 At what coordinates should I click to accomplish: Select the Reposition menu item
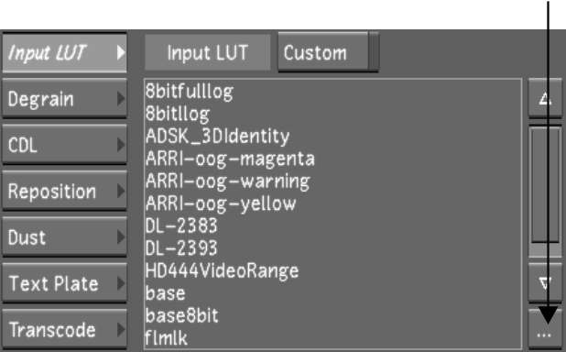tap(65, 192)
